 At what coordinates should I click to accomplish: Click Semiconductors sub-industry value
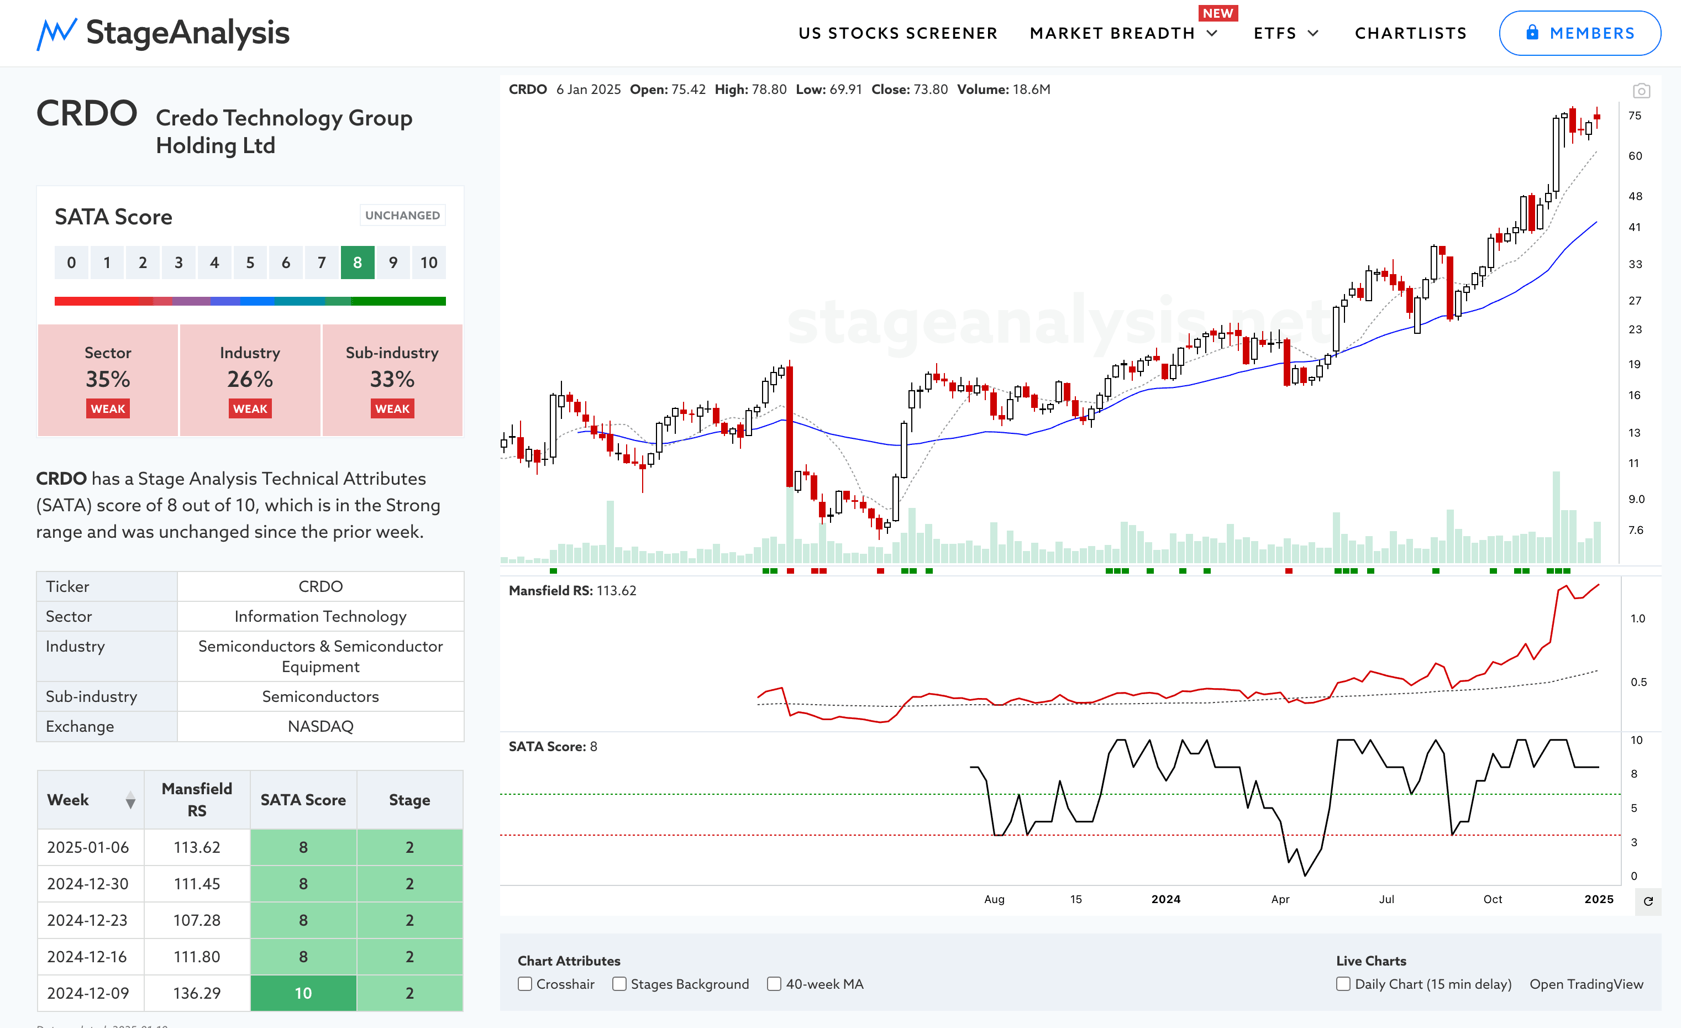(321, 696)
